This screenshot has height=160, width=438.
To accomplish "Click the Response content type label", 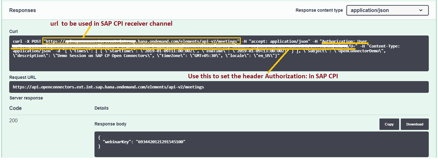I will point(319,10).
